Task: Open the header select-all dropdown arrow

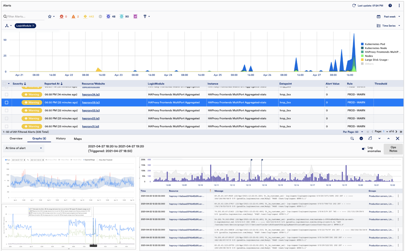Action: 9,84
